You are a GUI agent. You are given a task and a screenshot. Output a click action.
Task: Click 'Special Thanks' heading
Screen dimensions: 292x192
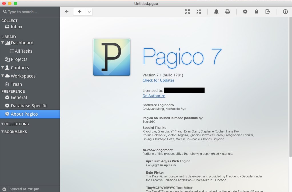coord(154,128)
